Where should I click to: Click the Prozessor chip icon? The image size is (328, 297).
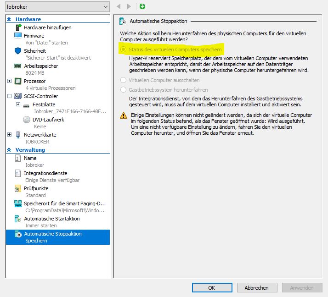click(x=18, y=81)
